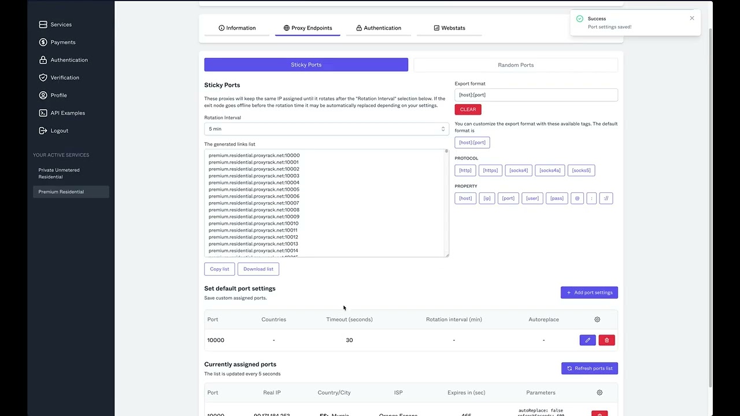Open Premium Residential service
This screenshot has height=416, width=740.
71,192
